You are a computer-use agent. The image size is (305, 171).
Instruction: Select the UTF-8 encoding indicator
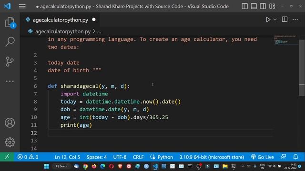point(120,157)
